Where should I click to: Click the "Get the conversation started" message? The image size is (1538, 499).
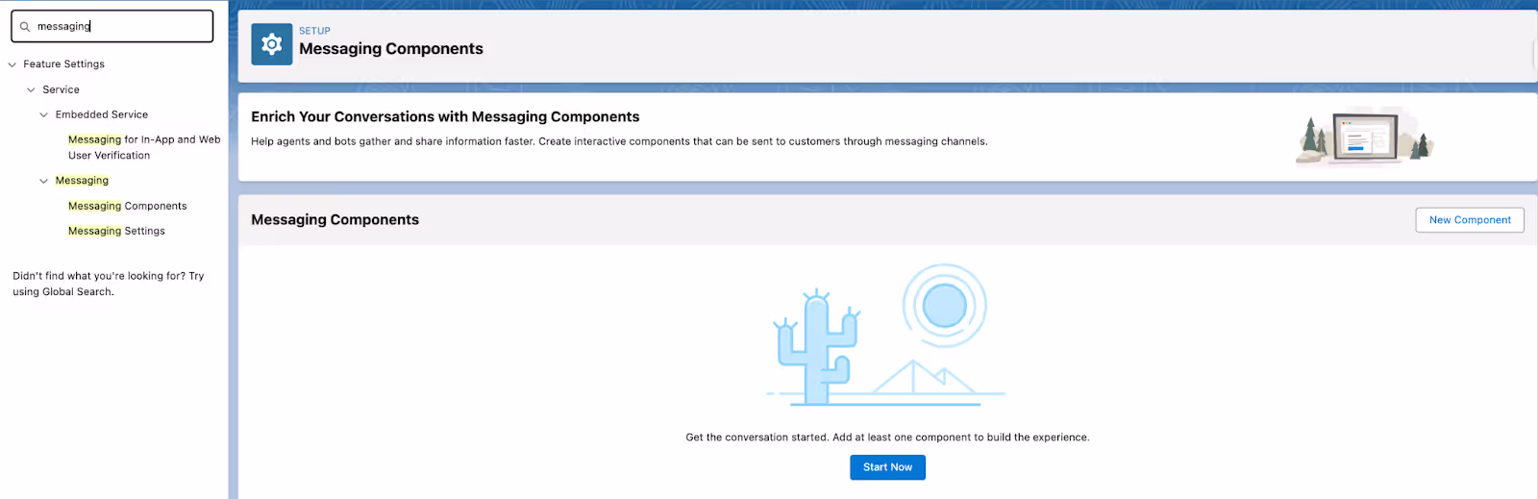click(887, 437)
